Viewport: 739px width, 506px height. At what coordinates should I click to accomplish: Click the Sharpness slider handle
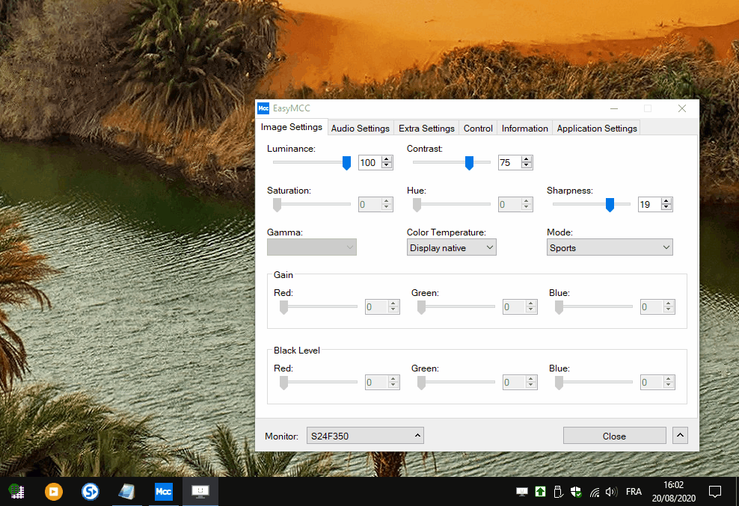pos(610,205)
